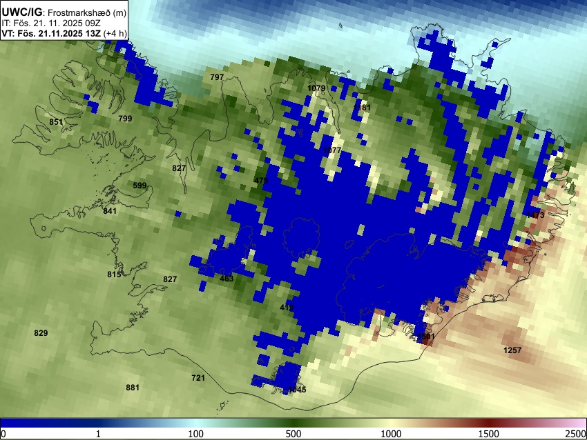Viewport: 587px width, 440px height.
Task: Click the map value 1079
Action: point(316,88)
